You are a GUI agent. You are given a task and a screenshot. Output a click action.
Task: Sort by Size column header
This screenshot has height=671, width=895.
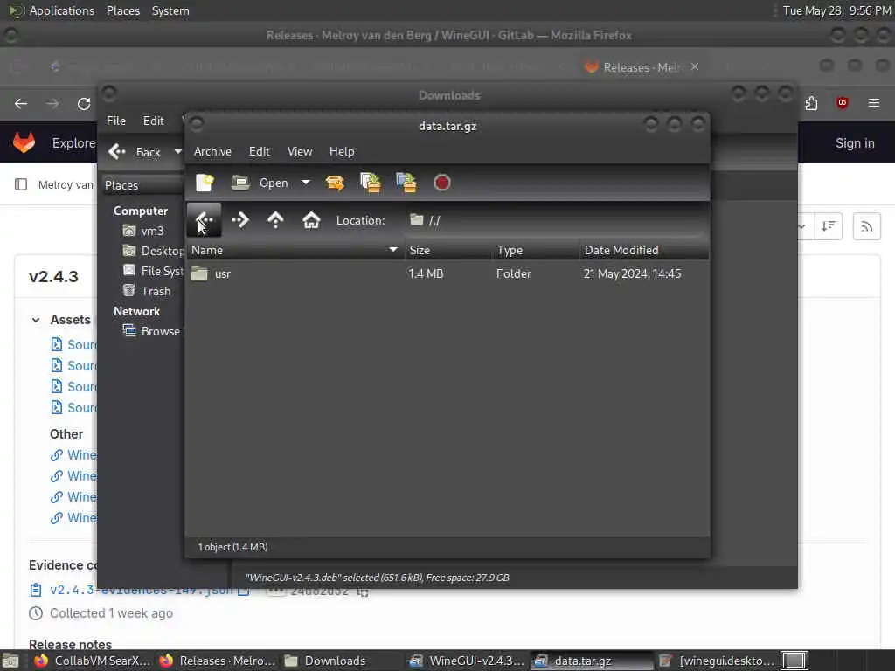point(448,251)
